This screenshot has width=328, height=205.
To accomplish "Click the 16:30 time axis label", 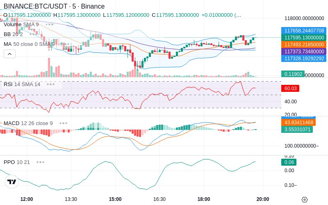I will (x=159, y=199).
